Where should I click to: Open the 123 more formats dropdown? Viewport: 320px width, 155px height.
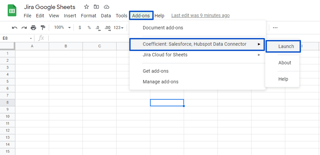coord(119,27)
